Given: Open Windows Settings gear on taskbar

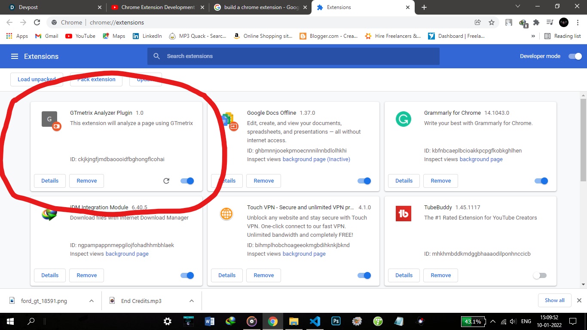Looking at the screenshot, I should point(168,321).
